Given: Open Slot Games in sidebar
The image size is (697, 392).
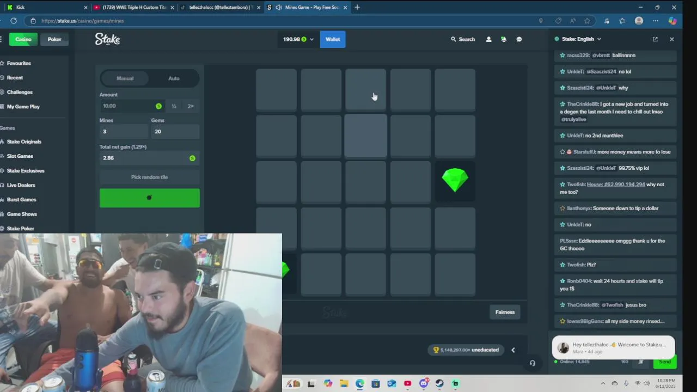Looking at the screenshot, I should 20,156.
